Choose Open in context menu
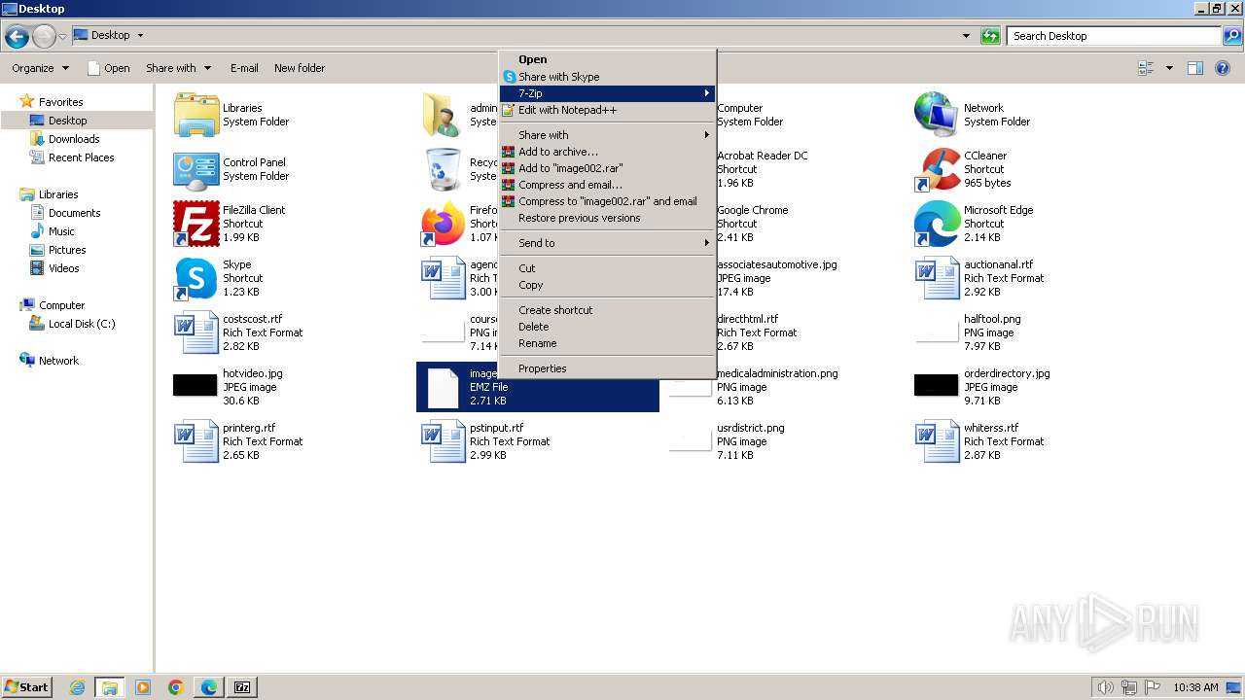This screenshot has height=700, width=1245. (x=608, y=59)
